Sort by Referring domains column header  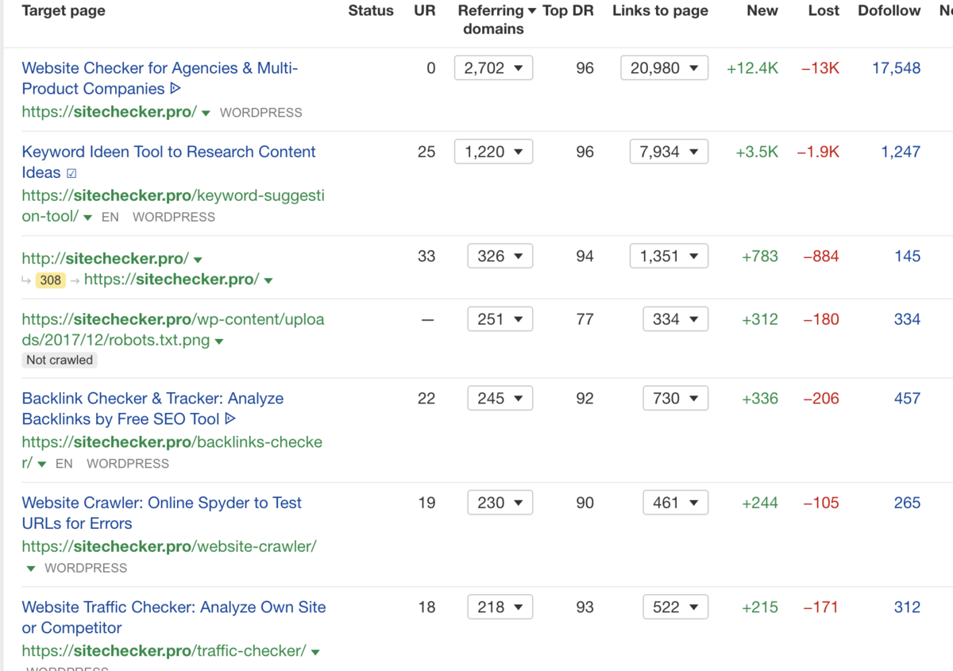coord(490,20)
